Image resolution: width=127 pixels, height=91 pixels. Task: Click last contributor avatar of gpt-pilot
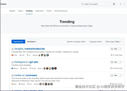pyautogui.click(x=55, y=68)
